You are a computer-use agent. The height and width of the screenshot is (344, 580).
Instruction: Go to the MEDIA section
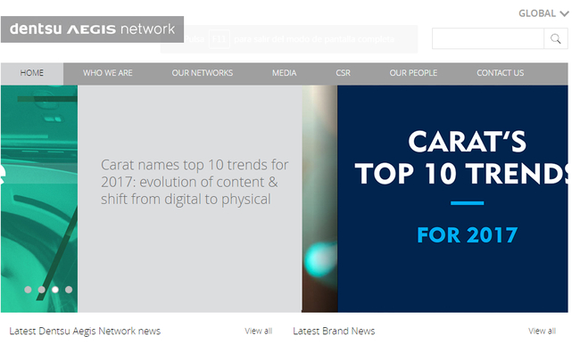(284, 73)
